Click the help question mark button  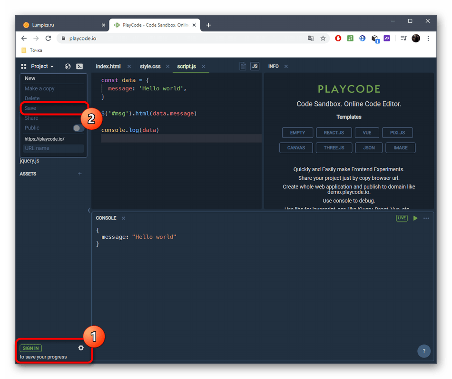424,351
